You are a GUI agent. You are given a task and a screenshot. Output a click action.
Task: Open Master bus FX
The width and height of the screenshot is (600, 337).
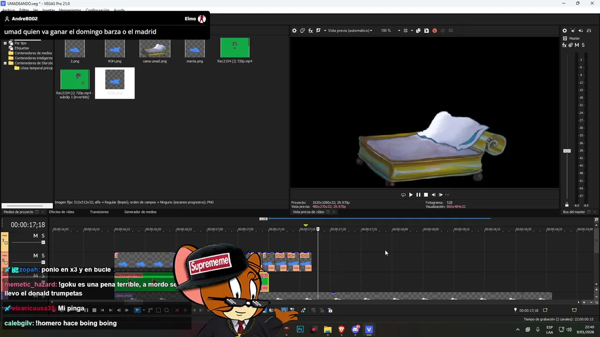click(564, 45)
